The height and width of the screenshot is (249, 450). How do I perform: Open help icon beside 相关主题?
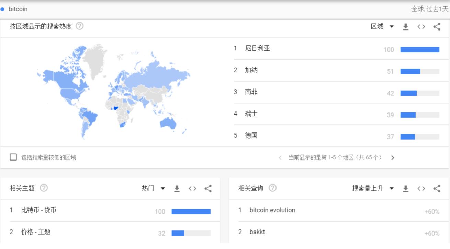pos(44,188)
